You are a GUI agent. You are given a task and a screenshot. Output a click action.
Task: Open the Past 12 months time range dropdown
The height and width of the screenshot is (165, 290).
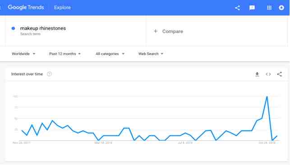tap(65, 54)
